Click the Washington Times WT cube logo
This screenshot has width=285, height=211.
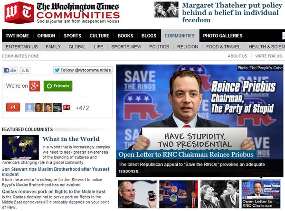[19, 12]
